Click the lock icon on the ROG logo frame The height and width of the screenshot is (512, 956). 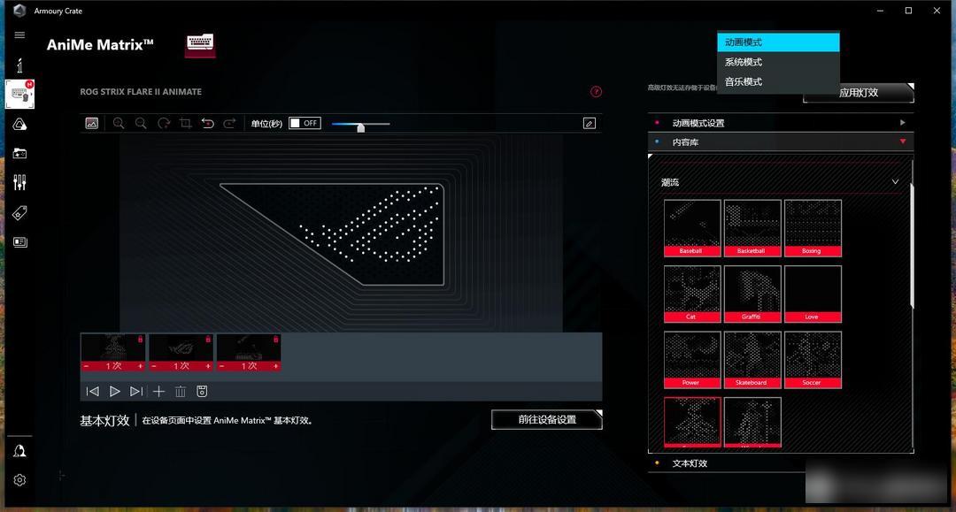click(x=208, y=339)
